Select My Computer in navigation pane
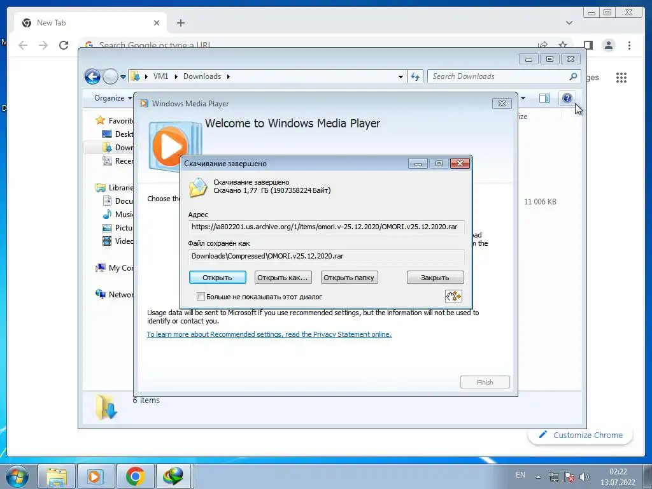 (x=115, y=268)
